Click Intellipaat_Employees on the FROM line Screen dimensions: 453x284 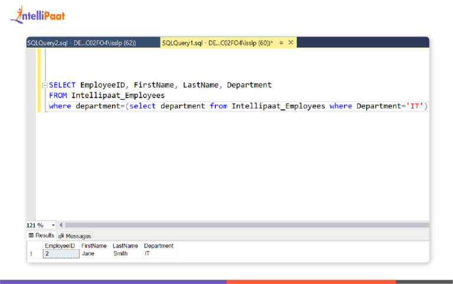click(118, 95)
